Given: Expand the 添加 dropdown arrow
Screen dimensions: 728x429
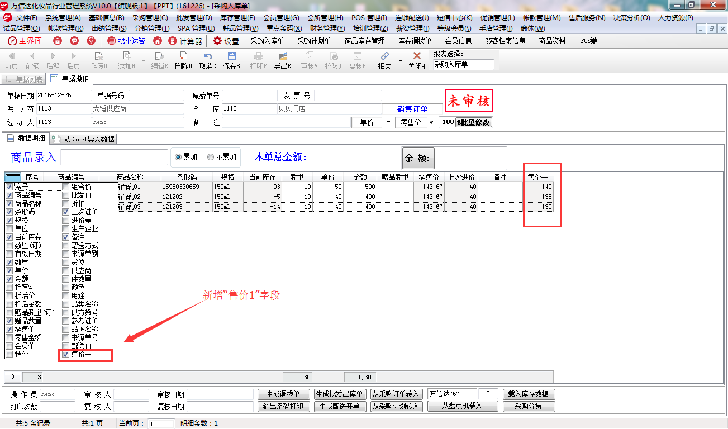Looking at the screenshot, I should coord(144,61).
